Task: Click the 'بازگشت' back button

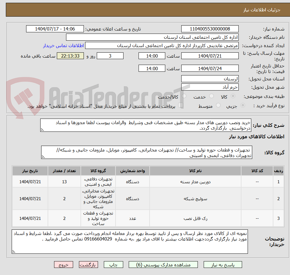Action: (x=88, y=265)
